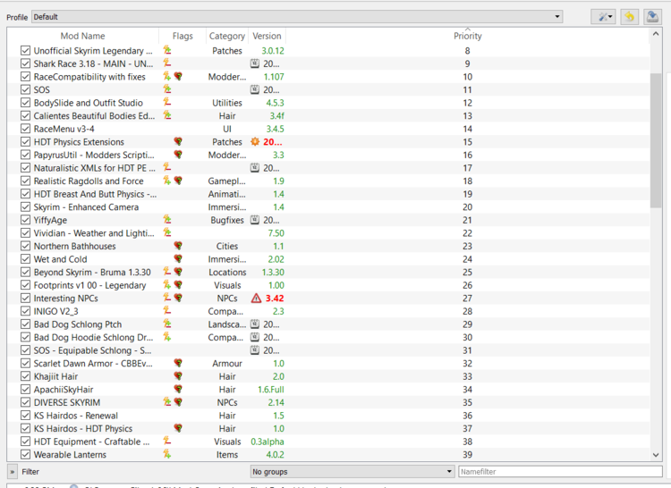The height and width of the screenshot is (488, 671).
Task: Click the conflict flag on HDT Equipment Craftable
Action: coord(167,441)
